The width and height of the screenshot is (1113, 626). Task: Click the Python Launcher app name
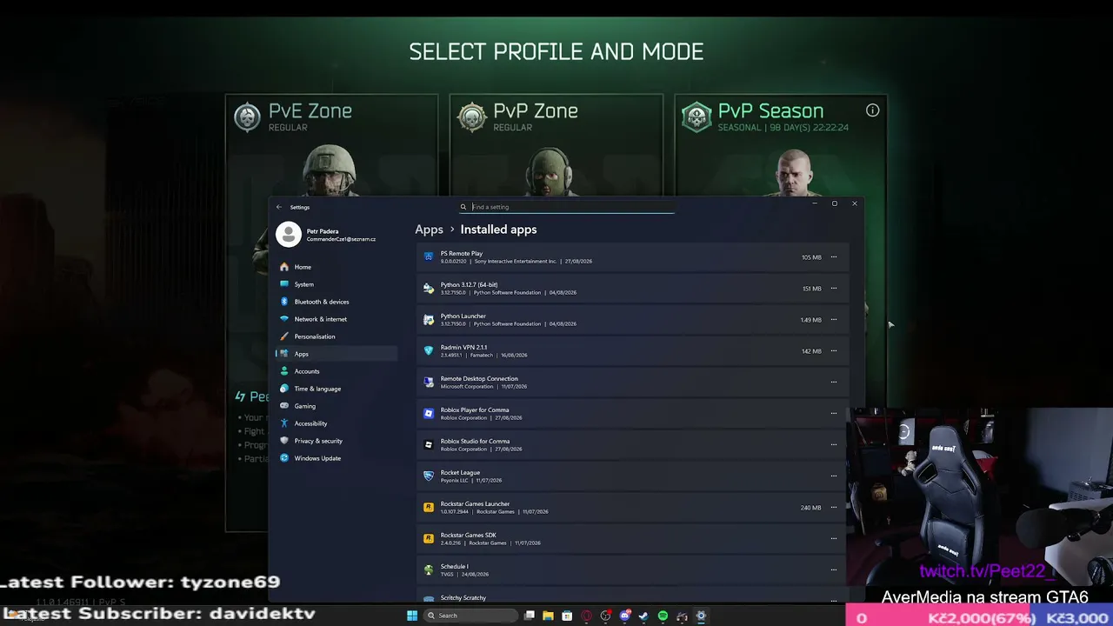click(x=463, y=316)
